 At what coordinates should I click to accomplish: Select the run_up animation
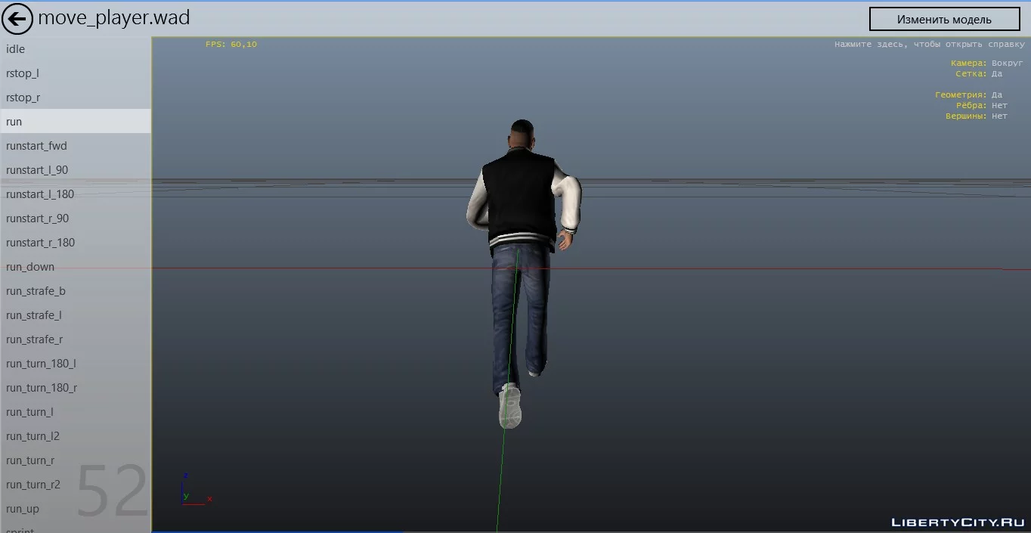click(x=76, y=509)
